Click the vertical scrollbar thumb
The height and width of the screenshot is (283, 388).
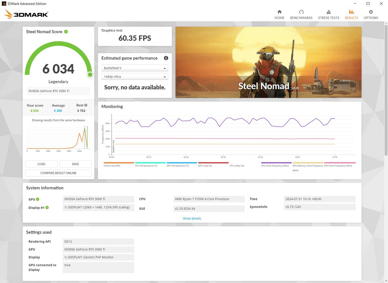pyautogui.click(x=386, y=90)
